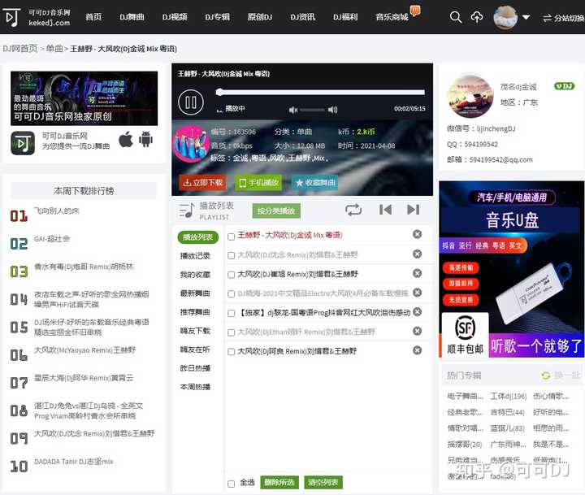Skip to previous track
Image resolution: width=585 pixels, height=495 pixels.
click(385, 210)
